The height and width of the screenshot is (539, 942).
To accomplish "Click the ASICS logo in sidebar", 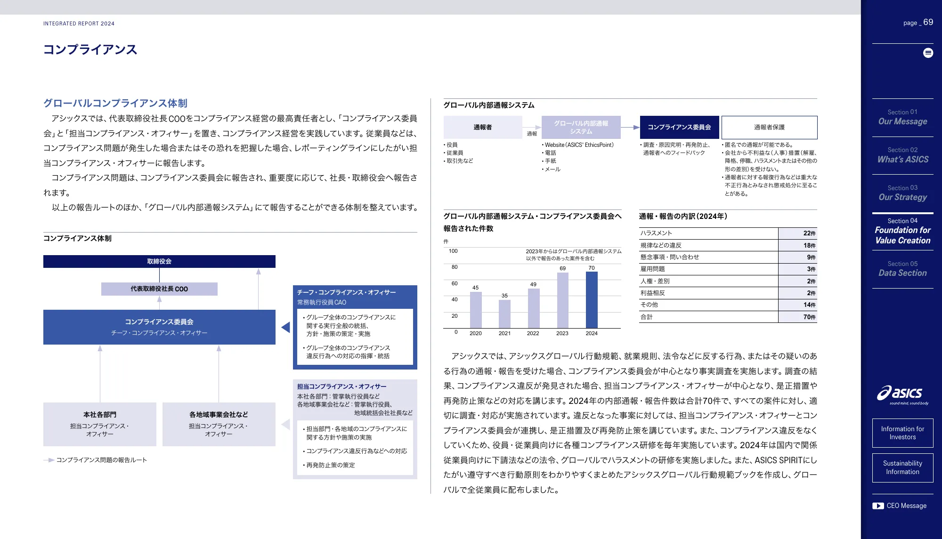I will click(902, 394).
